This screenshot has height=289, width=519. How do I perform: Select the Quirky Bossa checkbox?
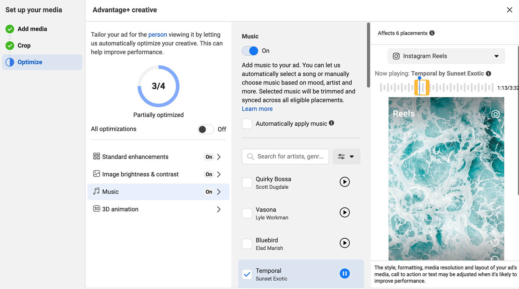pos(247,182)
